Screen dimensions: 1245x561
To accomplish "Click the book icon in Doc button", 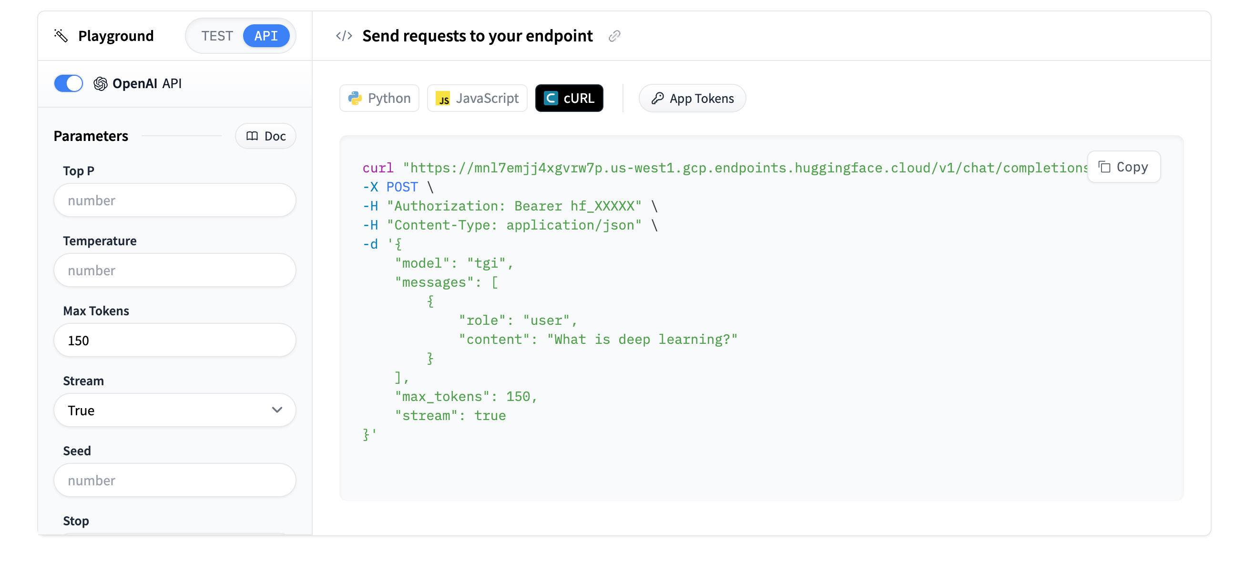I will [252, 136].
